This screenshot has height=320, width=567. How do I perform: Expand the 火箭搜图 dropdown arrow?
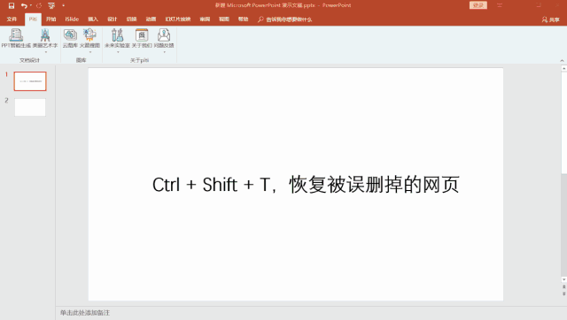tap(90, 52)
